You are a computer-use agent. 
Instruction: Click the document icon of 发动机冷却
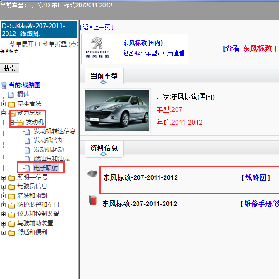click(x=28, y=141)
